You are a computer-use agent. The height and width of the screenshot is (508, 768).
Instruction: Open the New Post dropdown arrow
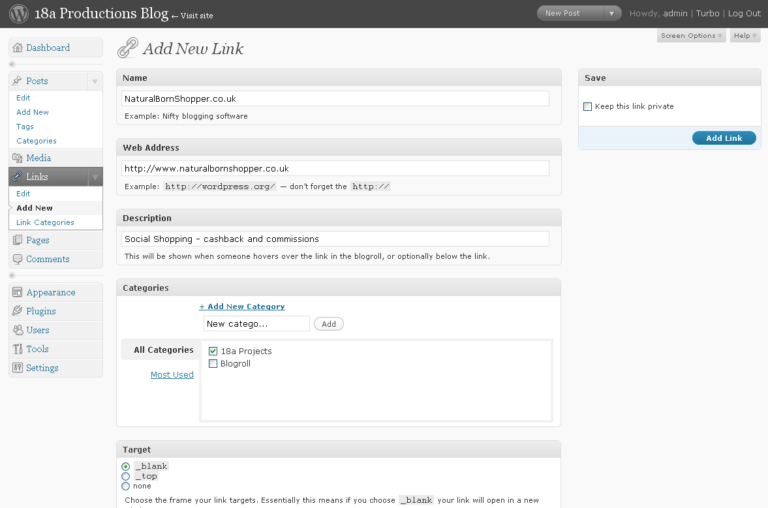[612, 13]
